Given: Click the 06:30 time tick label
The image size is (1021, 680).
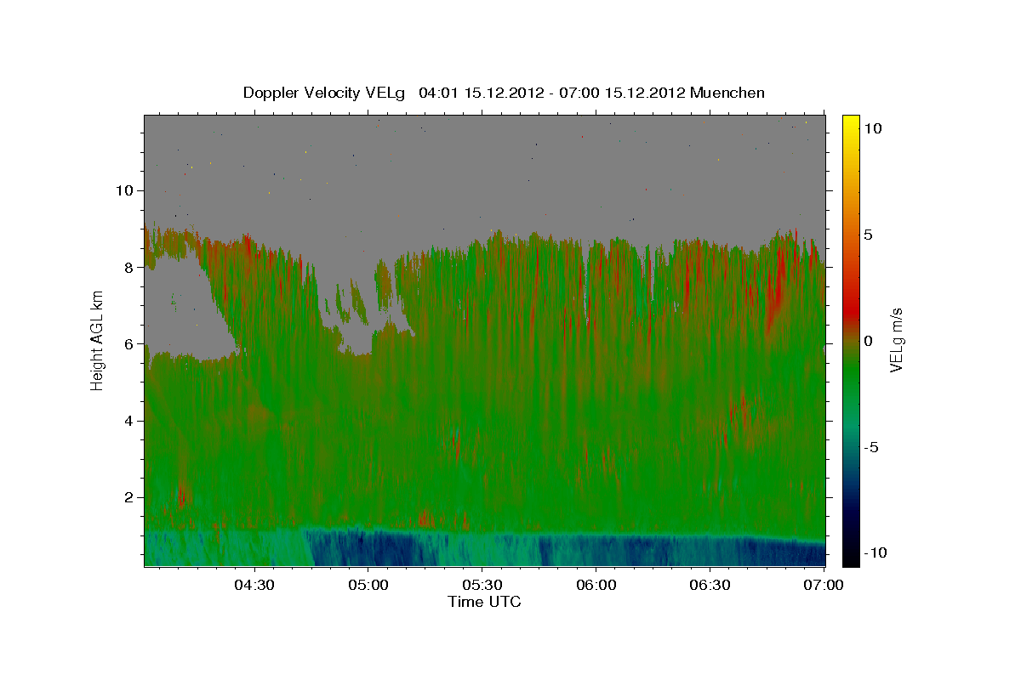Looking at the screenshot, I should tap(710, 585).
